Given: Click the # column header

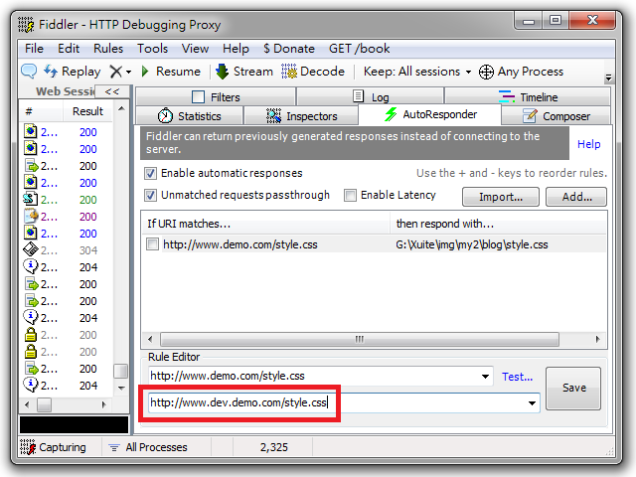Looking at the screenshot, I should pyautogui.click(x=42, y=111).
